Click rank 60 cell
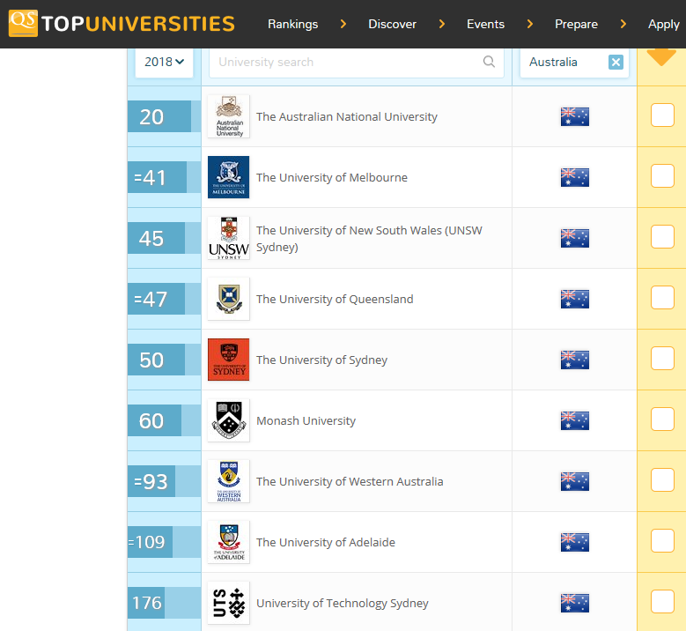The height and width of the screenshot is (631, 686). click(164, 420)
